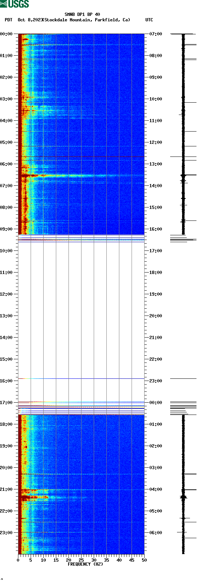Image resolution: width=199 pixels, height=583 pixels.
Task: Click the 'PDT' timezone label
Action: pyautogui.click(x=9, y=20)
